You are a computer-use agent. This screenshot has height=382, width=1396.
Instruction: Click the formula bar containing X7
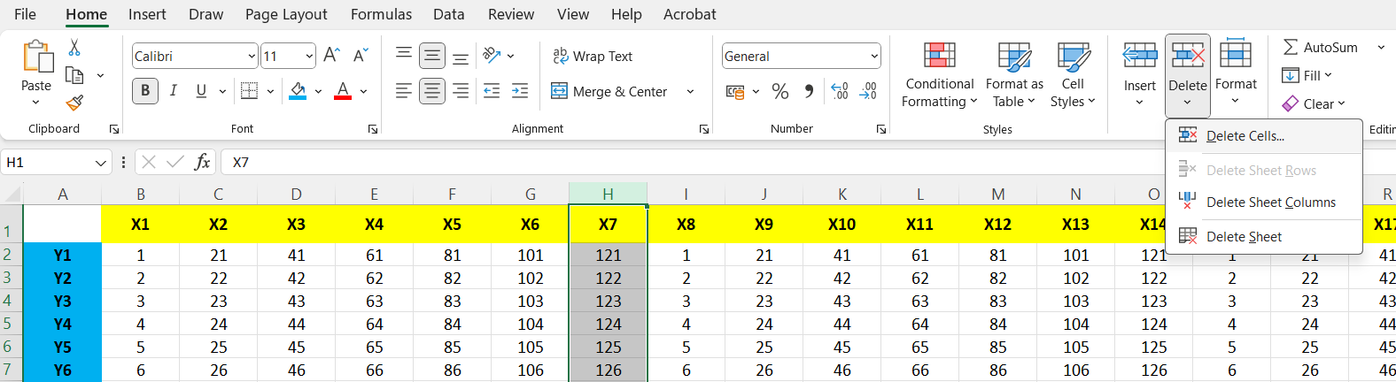pos(806,162)
